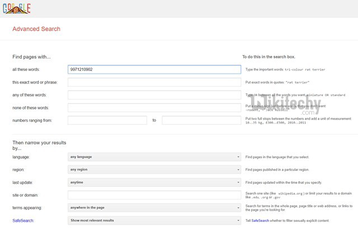Click the Google doodle logo

tap(16, 8)
